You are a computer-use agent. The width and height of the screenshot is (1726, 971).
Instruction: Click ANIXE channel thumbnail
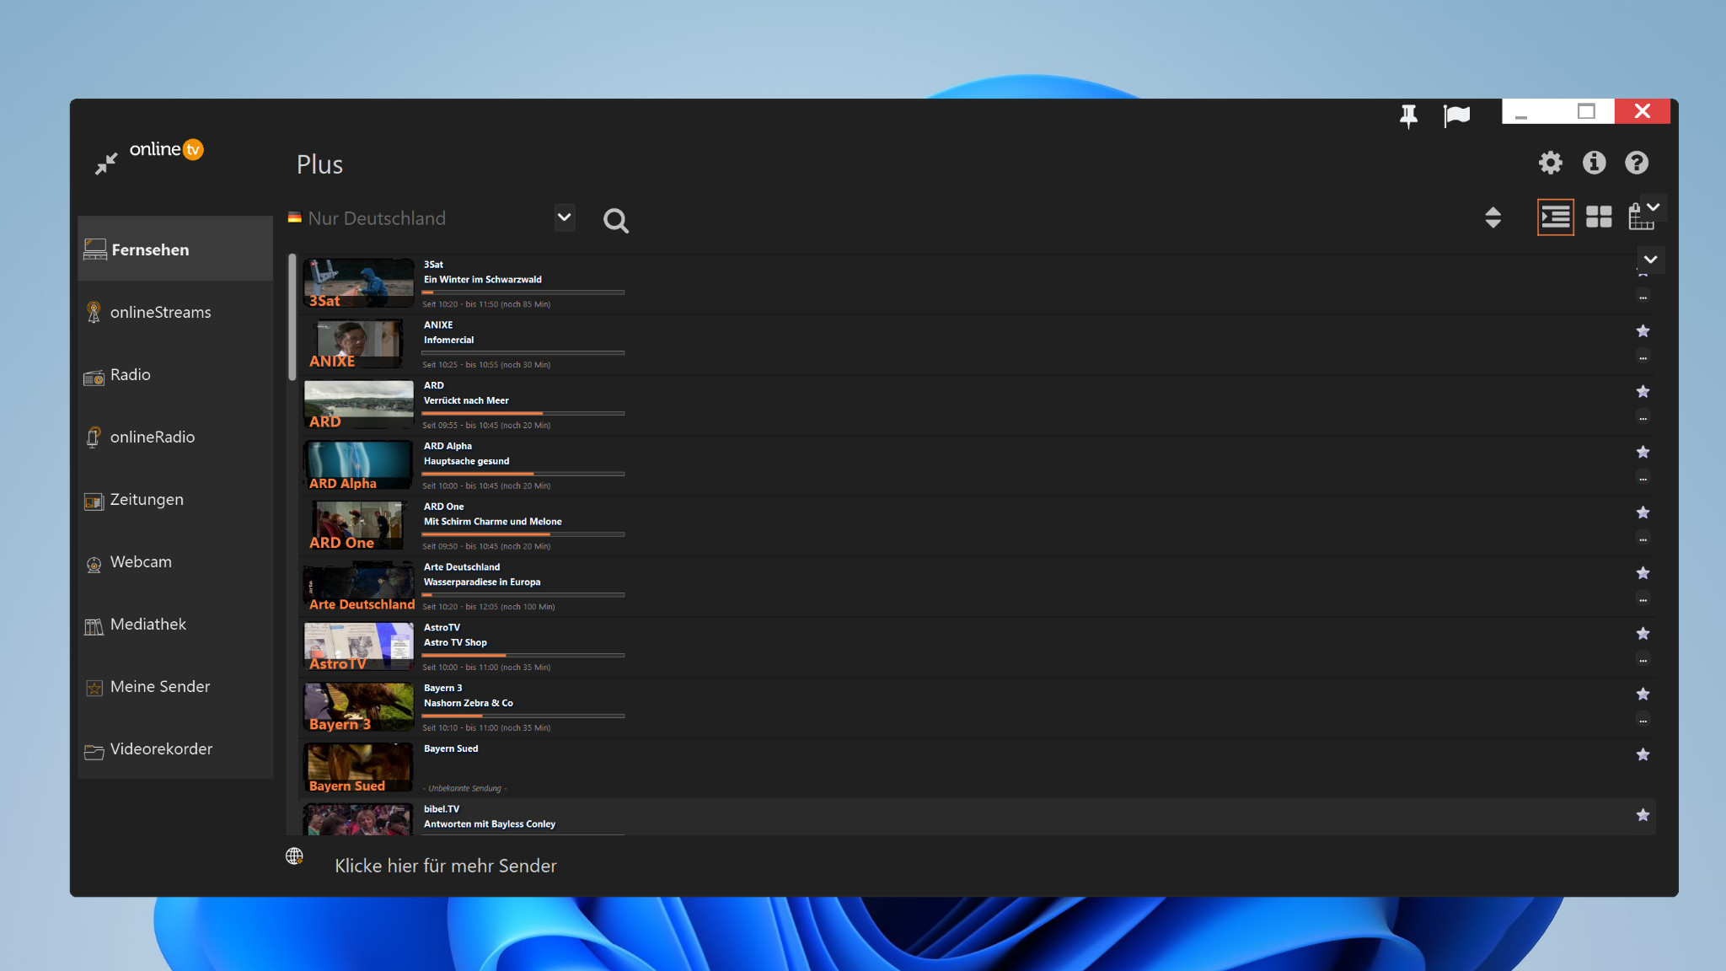pos(359,344)
